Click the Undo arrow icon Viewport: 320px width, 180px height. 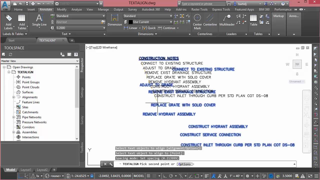tap(39, 4)
